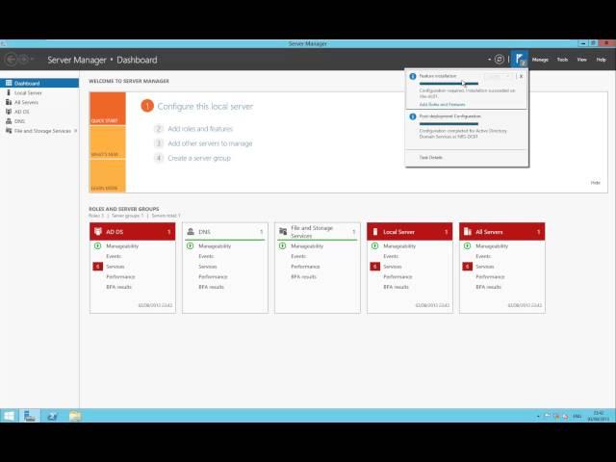Image resolution: width=616 pixels, height=462 pixels.
Task: Click the All Servers tile header
Action: [x=502, y=232]
